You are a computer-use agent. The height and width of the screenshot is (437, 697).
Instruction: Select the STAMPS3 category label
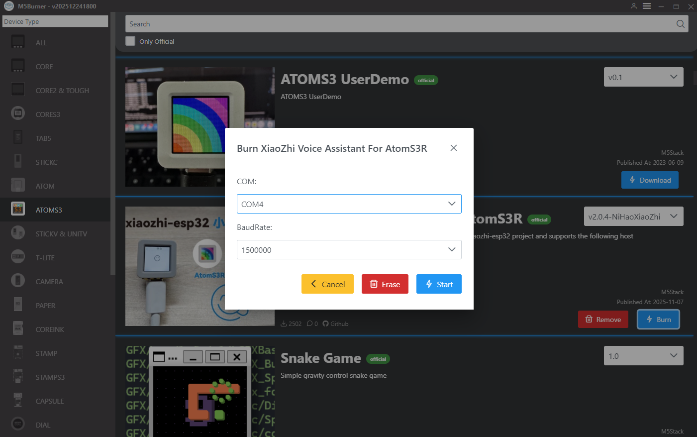tap(50, 377)
